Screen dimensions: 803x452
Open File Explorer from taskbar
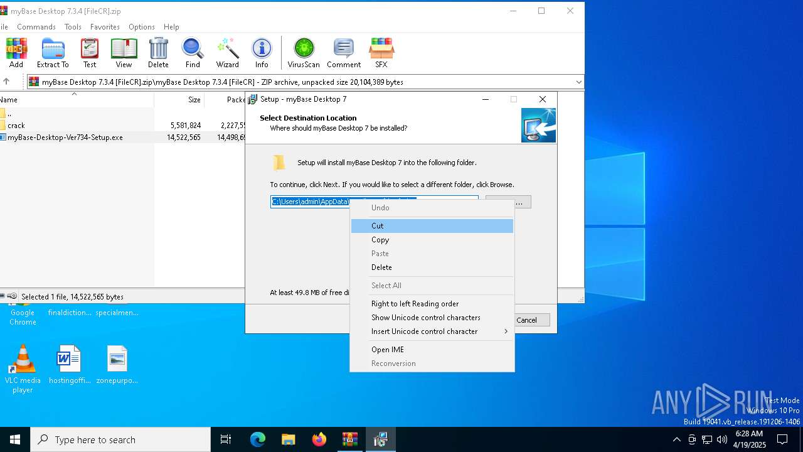coord(289,439)
